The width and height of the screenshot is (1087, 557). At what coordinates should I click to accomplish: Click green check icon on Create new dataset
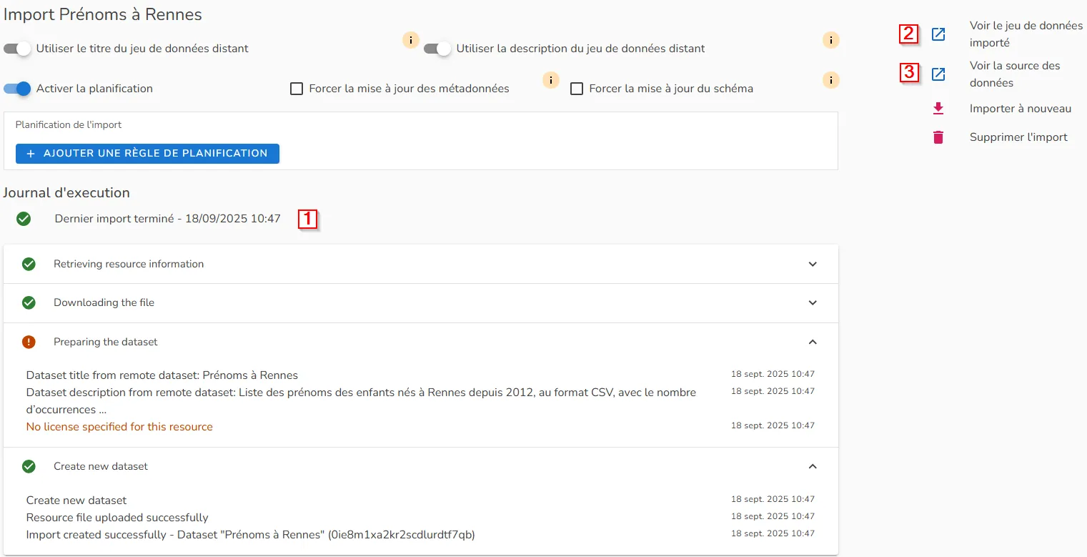[x=29, y=466]
